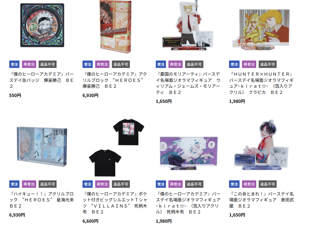Screen dimensions: 310x227
Task: Click the 1,980円 price of Shigaraki figure
Action: (x=164, y=221)
